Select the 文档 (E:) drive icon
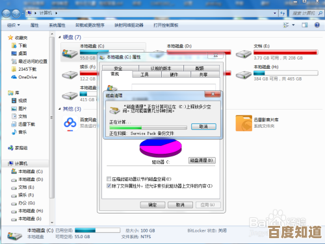 (x=244, y=54)
